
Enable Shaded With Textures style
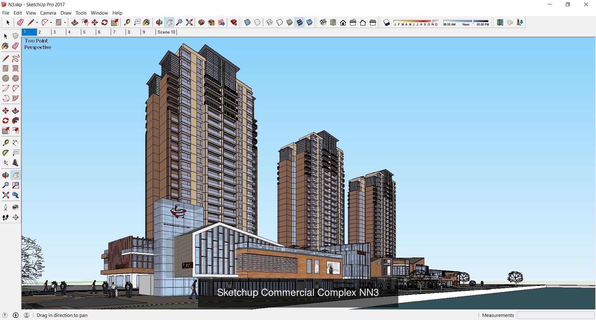pos(300,22)
